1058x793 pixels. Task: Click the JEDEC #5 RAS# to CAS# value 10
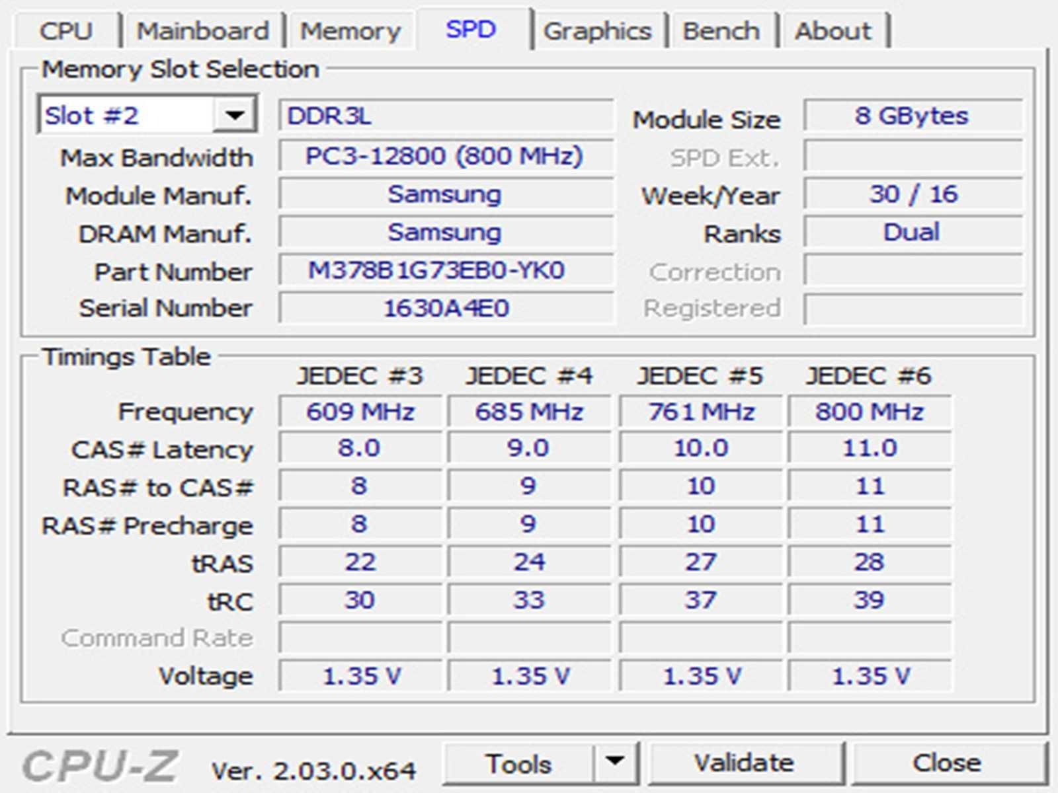click(701, 486)
